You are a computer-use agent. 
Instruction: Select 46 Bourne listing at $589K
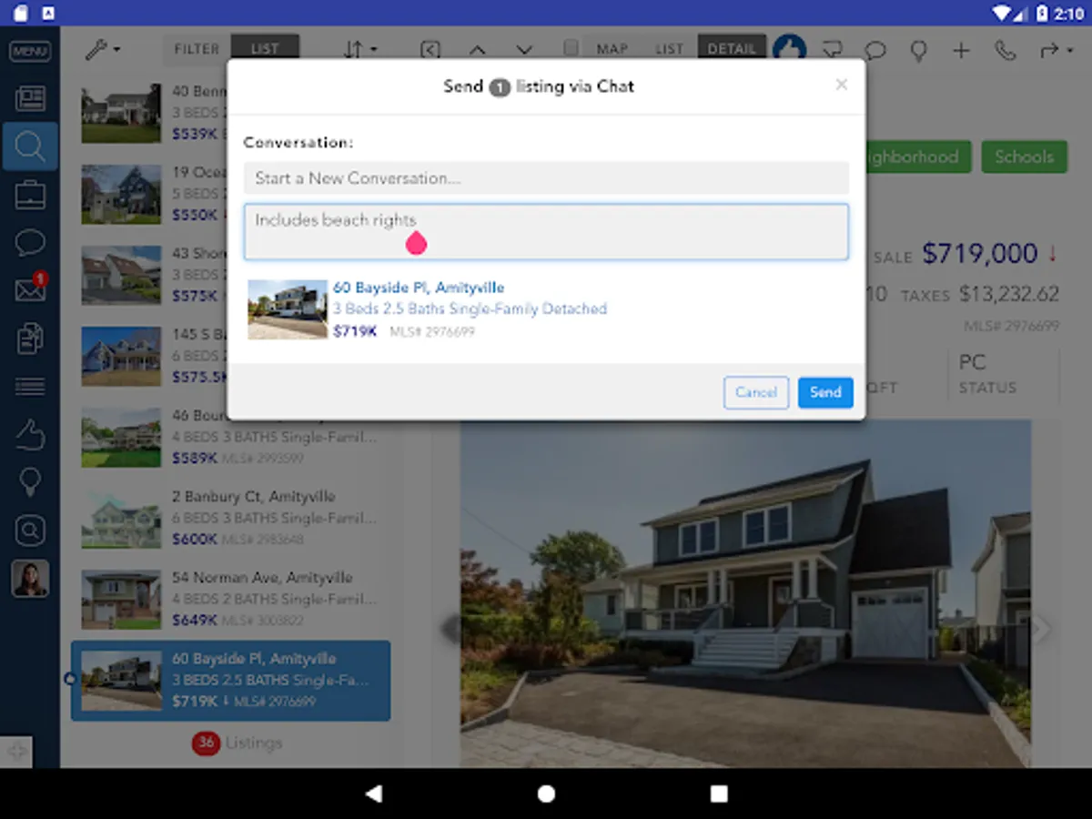[230, 437]
